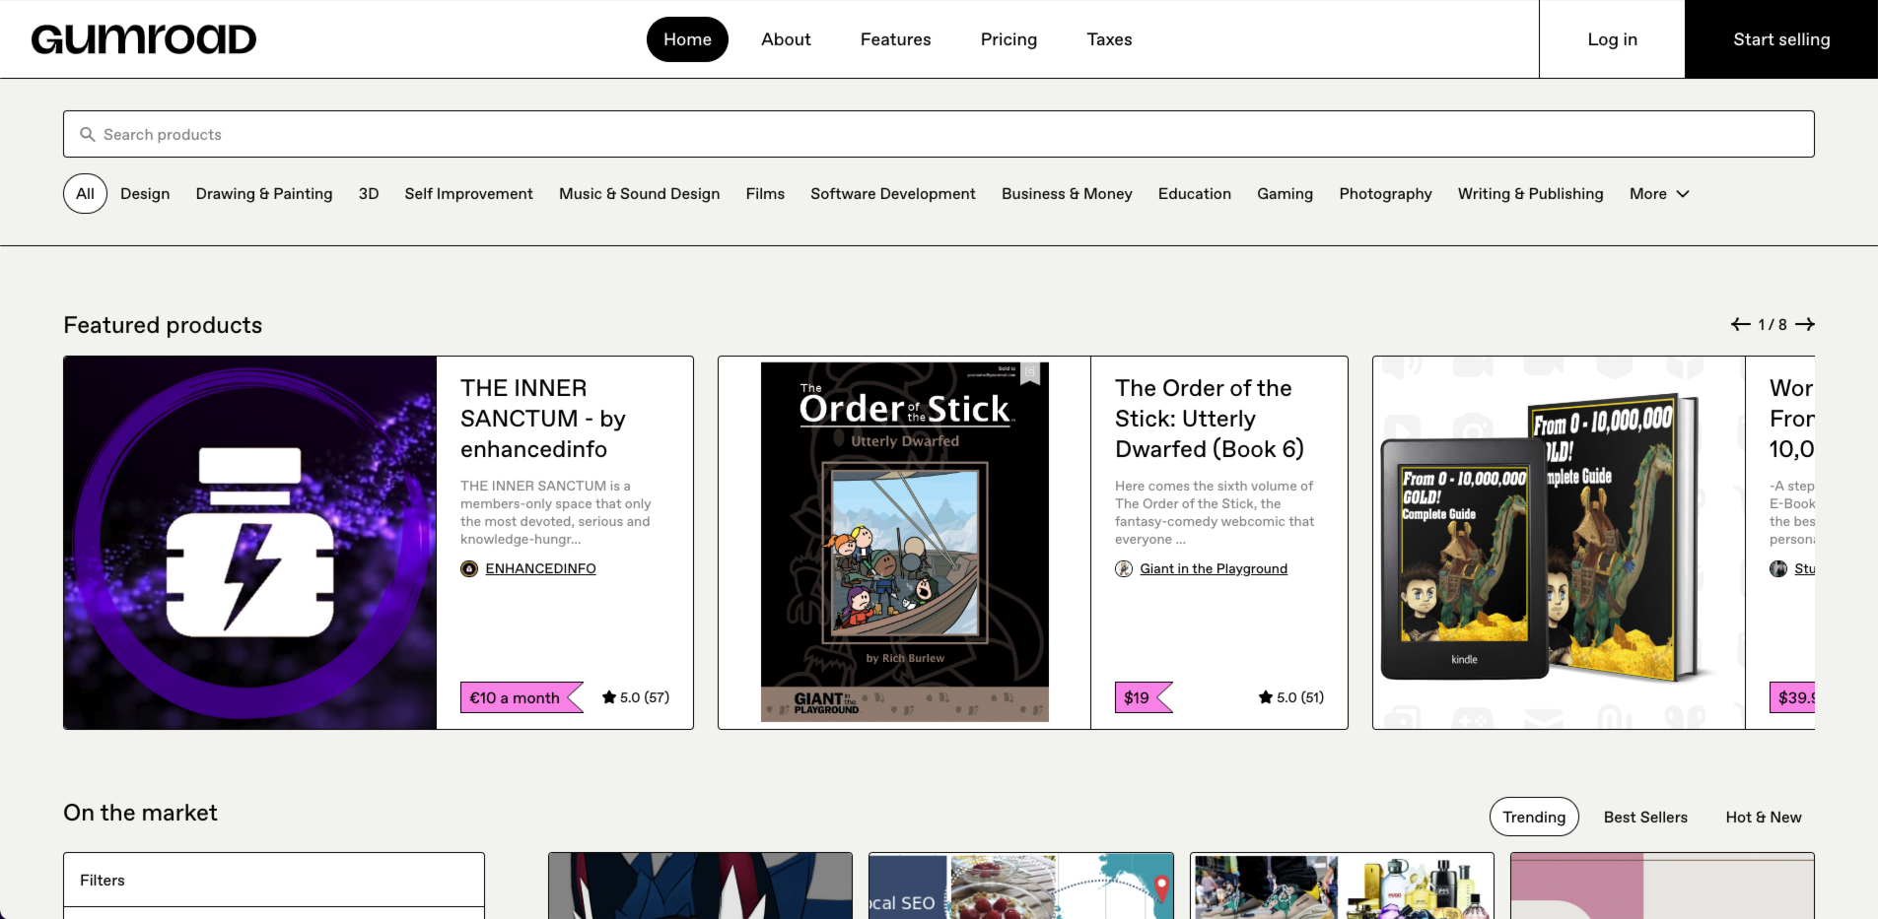Click Start selling button
The height and width of the screenshot is (919, 1878).
click(x=1781, y=39)
